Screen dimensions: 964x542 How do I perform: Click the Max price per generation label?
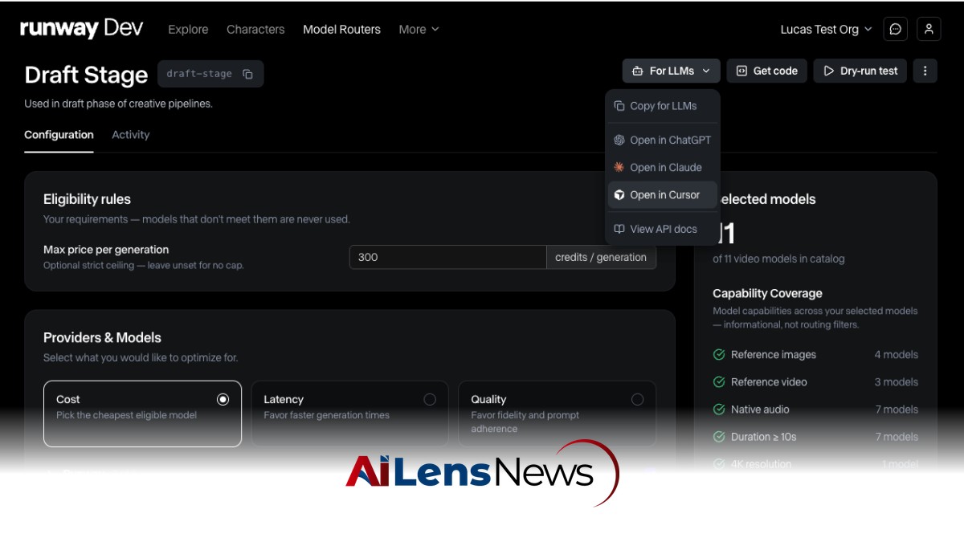click(106, 250)
